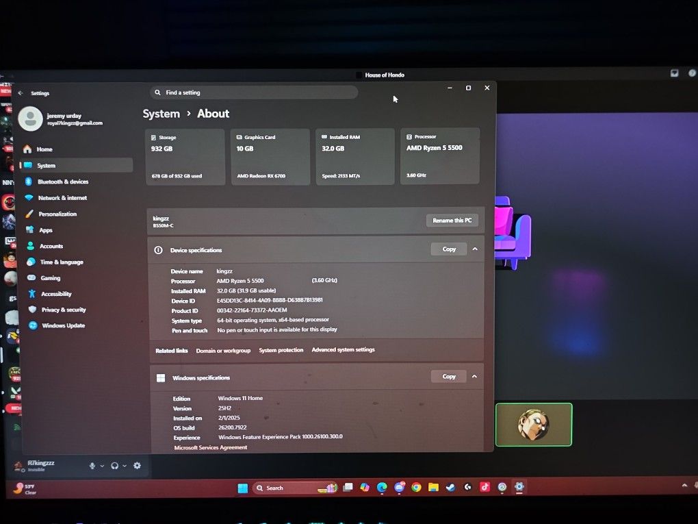Go to Network & internet settings
The image size is (698, 524).
(x=62, y=198)
